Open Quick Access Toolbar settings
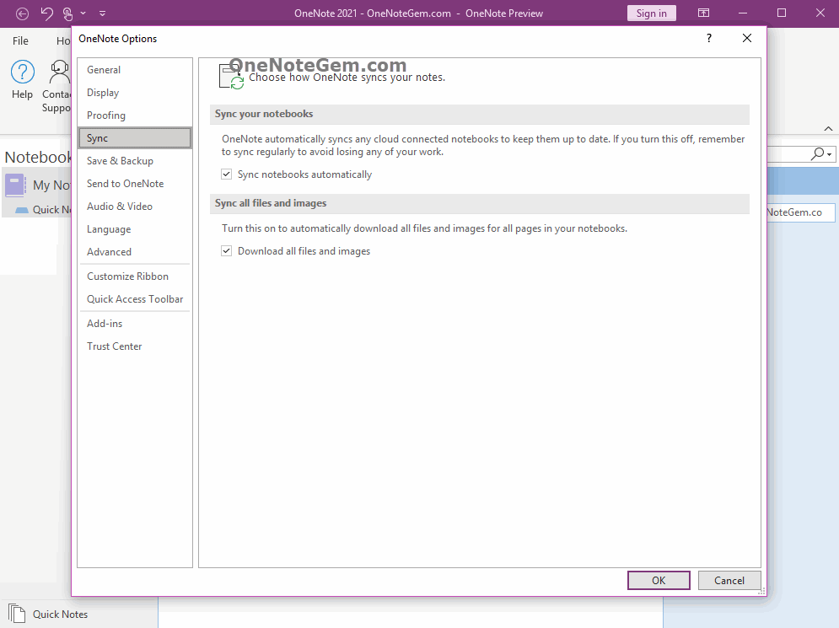The image size is (839, 628). tap(135, 299)
